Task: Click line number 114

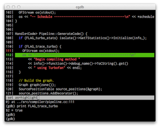Action: click(x=9, y=64)
